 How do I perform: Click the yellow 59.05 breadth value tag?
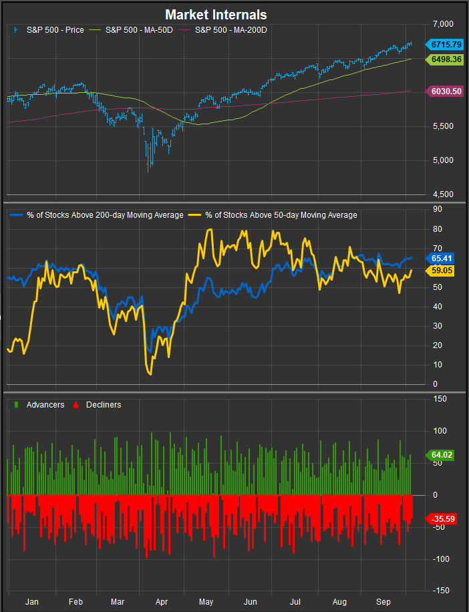pos(442,272)
